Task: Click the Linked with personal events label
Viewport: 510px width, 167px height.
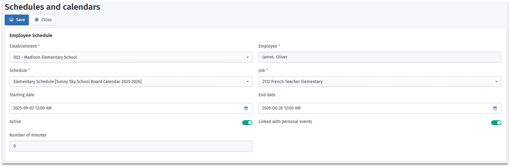Action: tap(285, 121)
